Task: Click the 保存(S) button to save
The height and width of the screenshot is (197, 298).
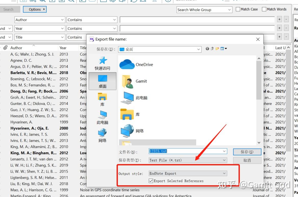Action: click(x=247, y=152)
